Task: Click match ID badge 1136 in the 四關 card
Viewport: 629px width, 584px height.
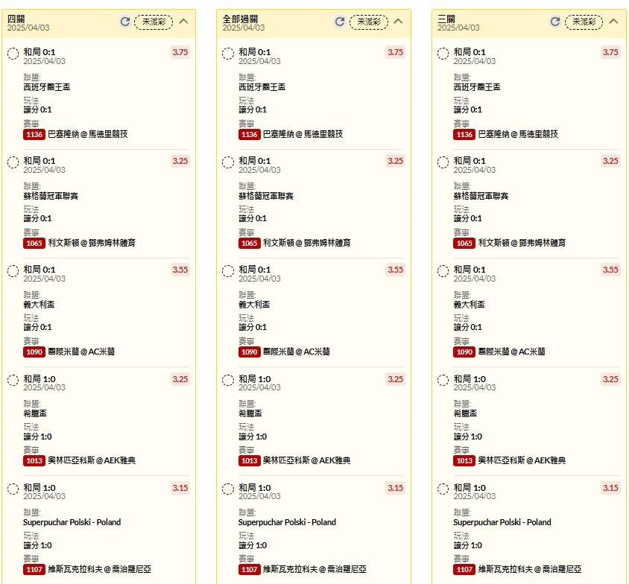Action: [34, 134]
